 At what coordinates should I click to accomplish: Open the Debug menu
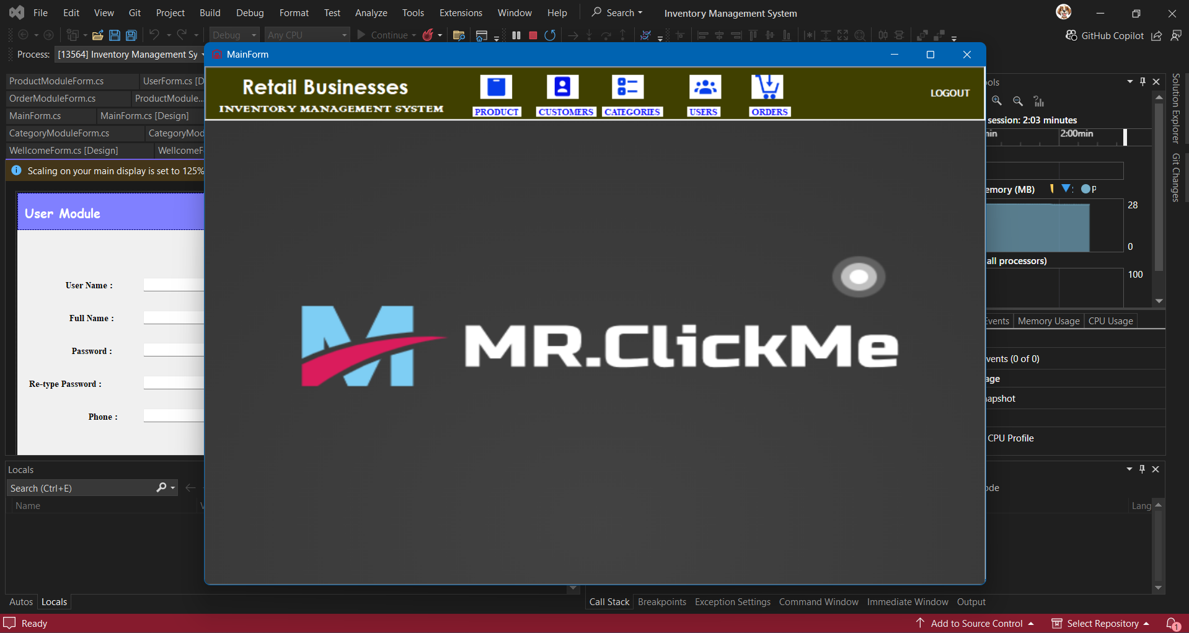(x=250, y=12)
